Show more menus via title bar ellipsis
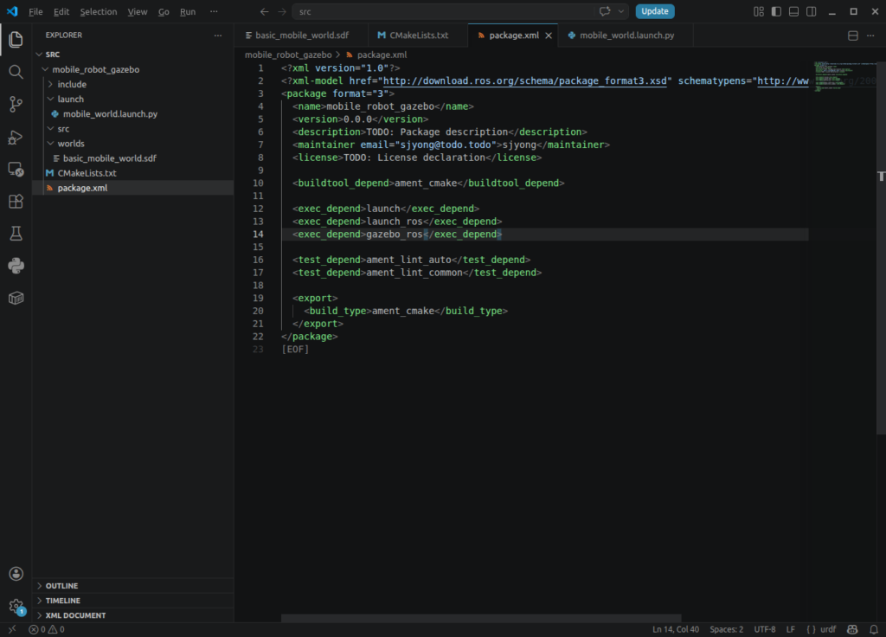 (214, 11)
